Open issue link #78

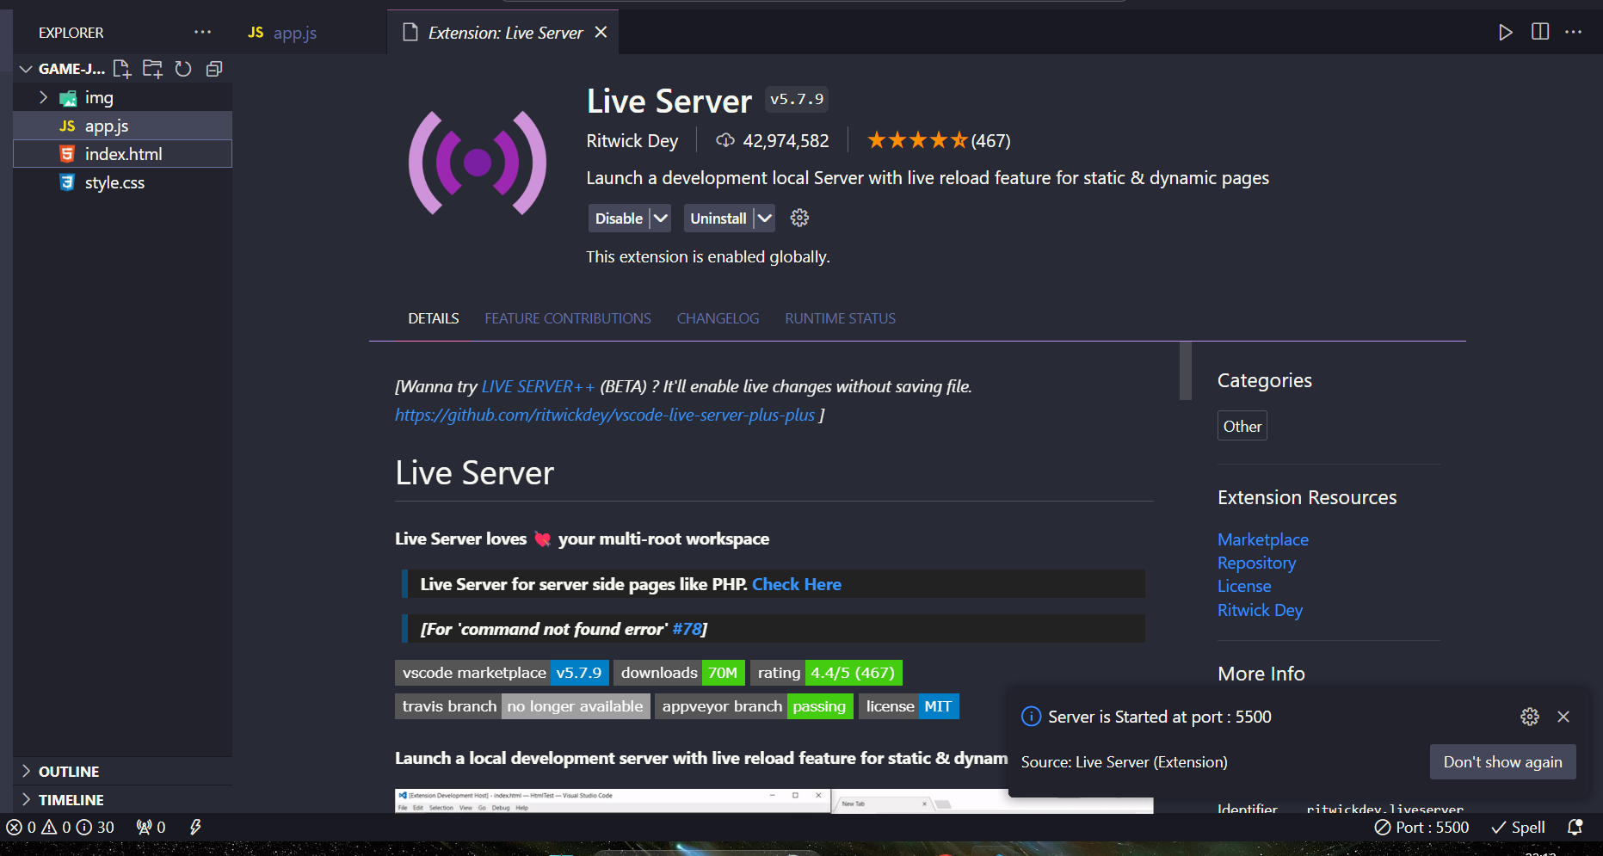[x=687, y=629]
